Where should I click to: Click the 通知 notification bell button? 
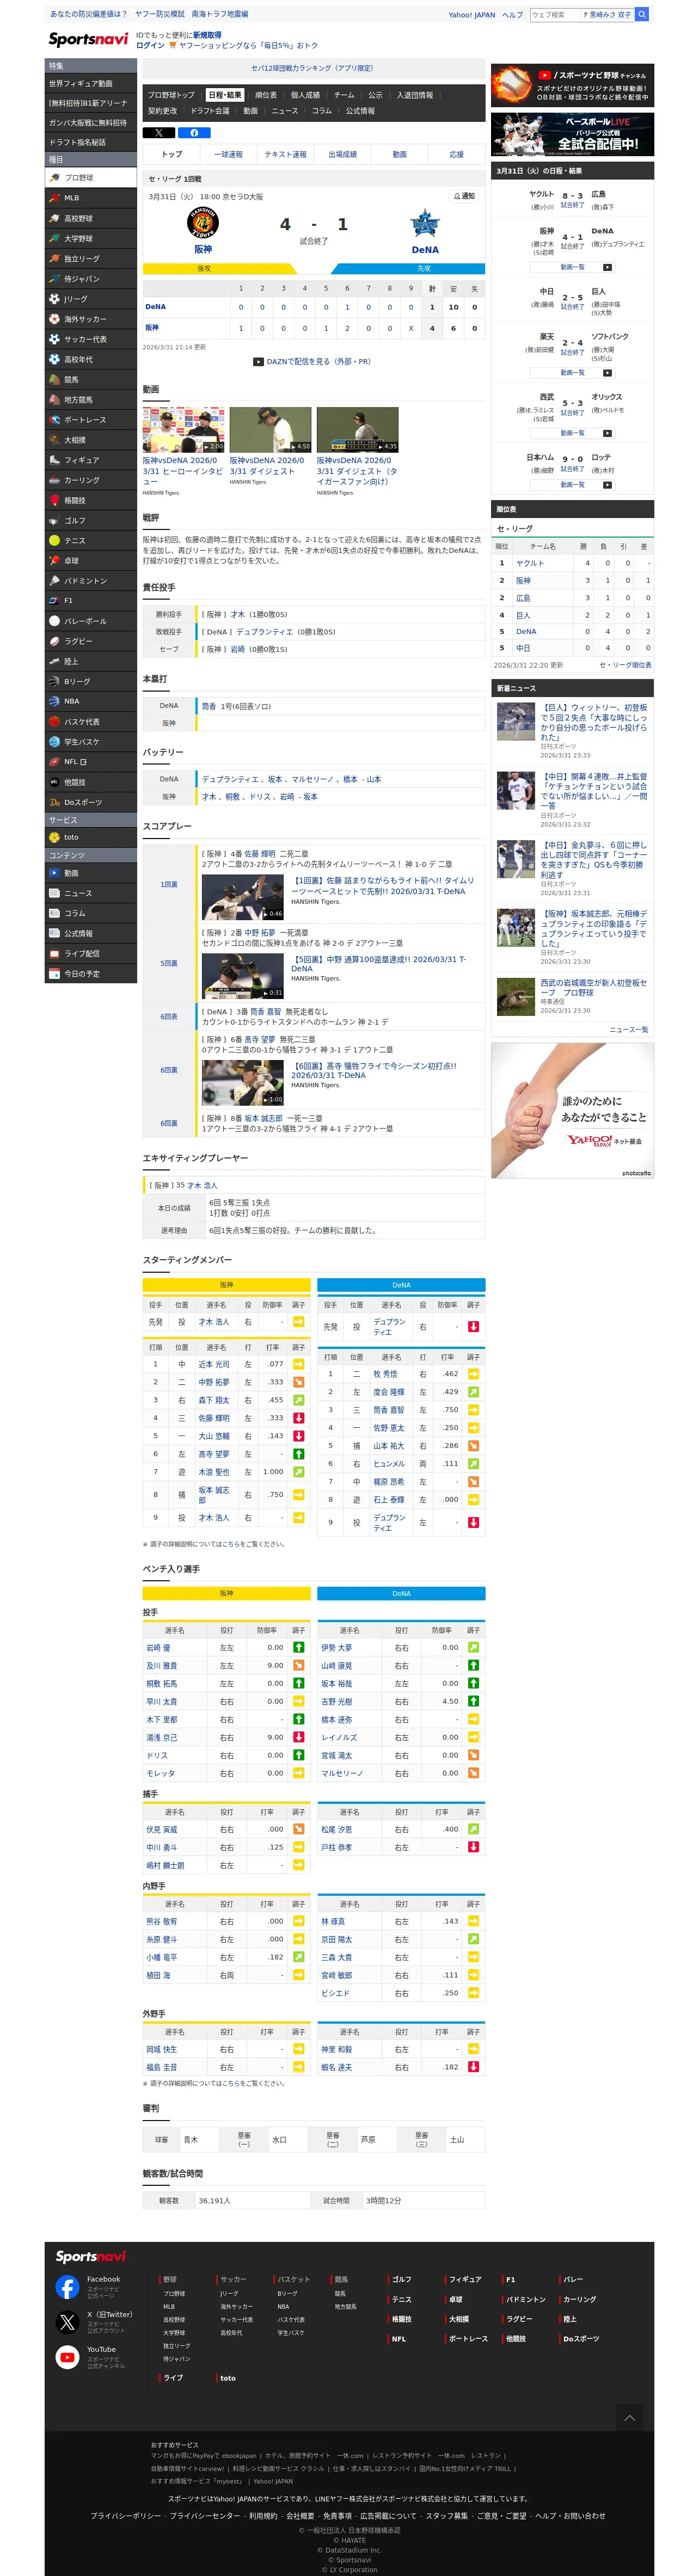point(464,196)
